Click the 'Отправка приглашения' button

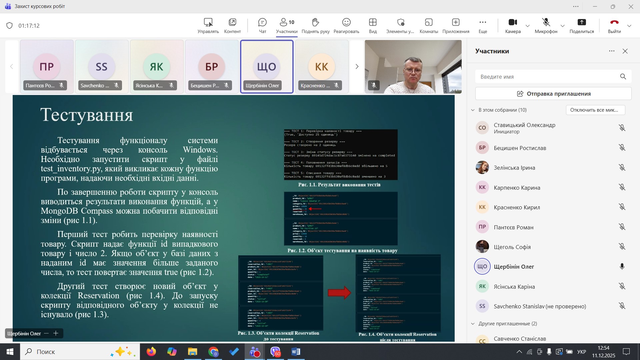553,94
